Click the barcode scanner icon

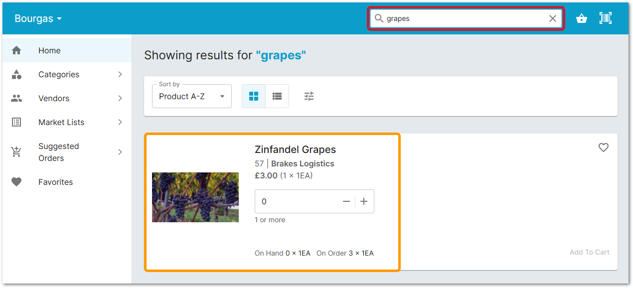[606, 18]
